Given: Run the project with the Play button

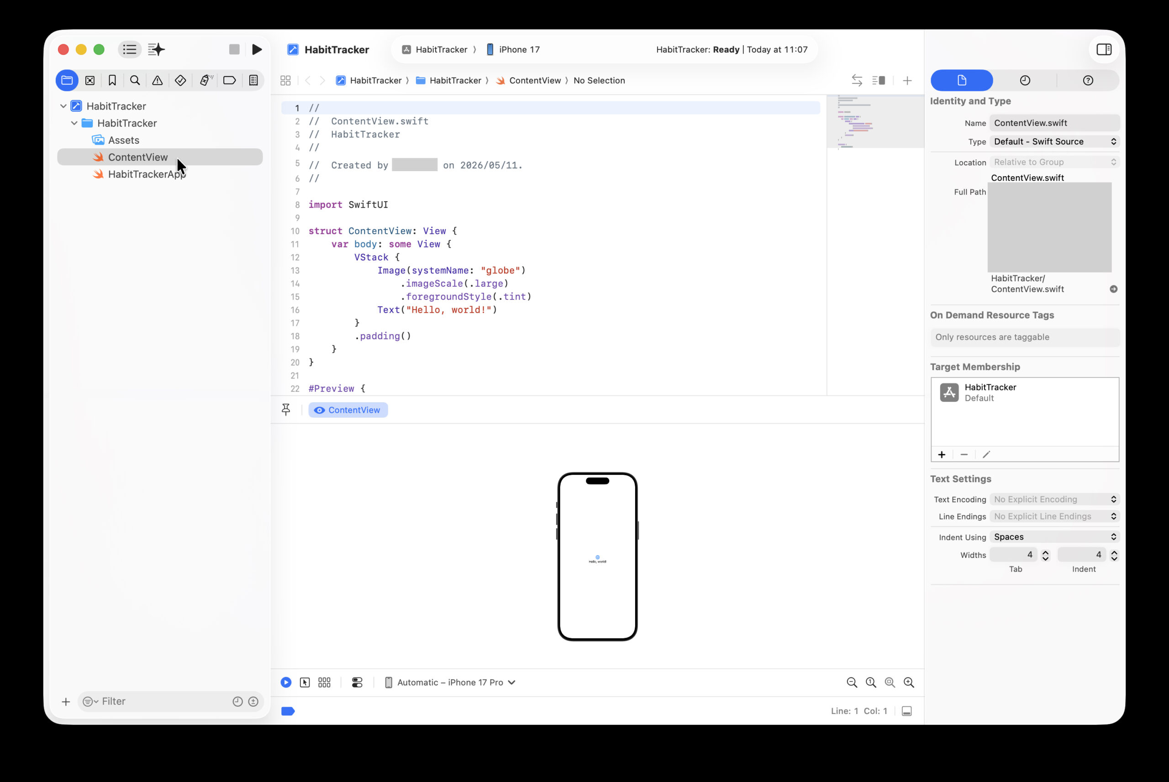Looking at the screenshot, I should pyautogui.click(x=257, y=49).
